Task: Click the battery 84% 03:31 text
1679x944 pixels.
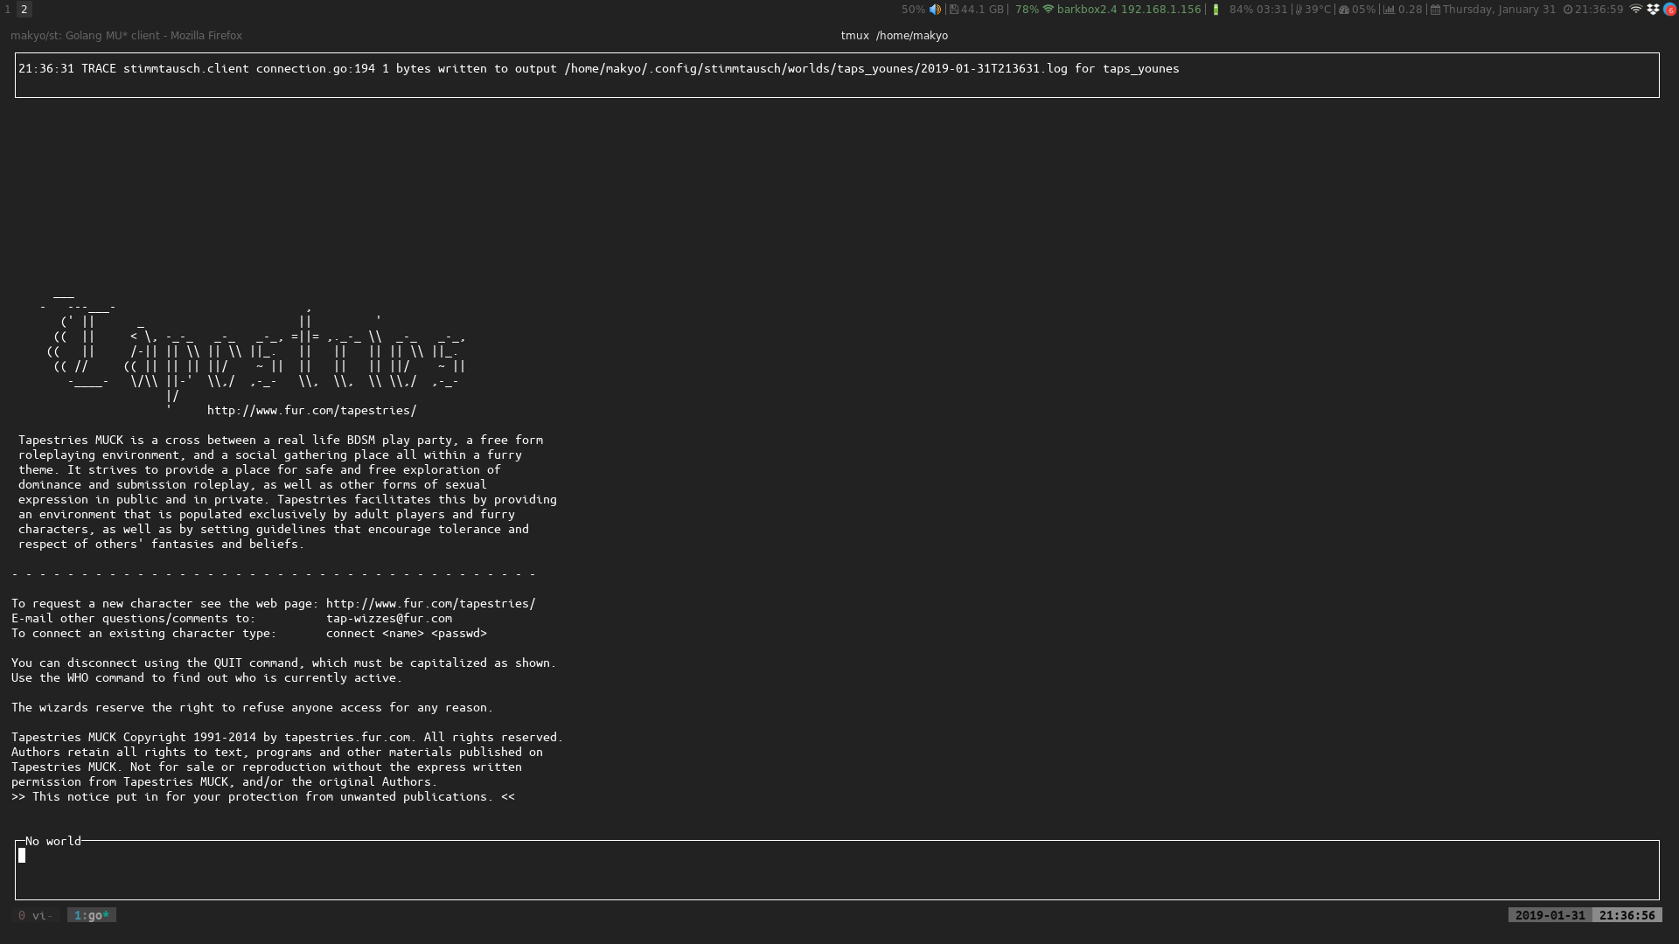Action: [x=1258, y=10]
